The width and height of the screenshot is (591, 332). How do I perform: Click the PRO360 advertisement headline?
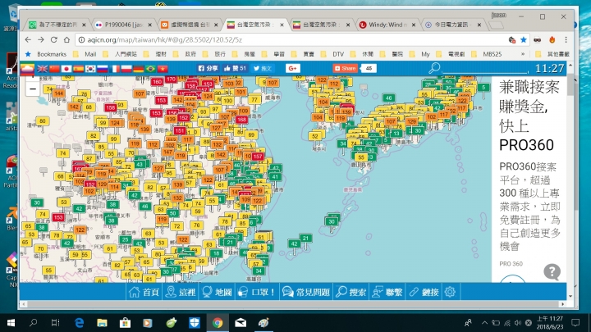[x=529, y=116]
